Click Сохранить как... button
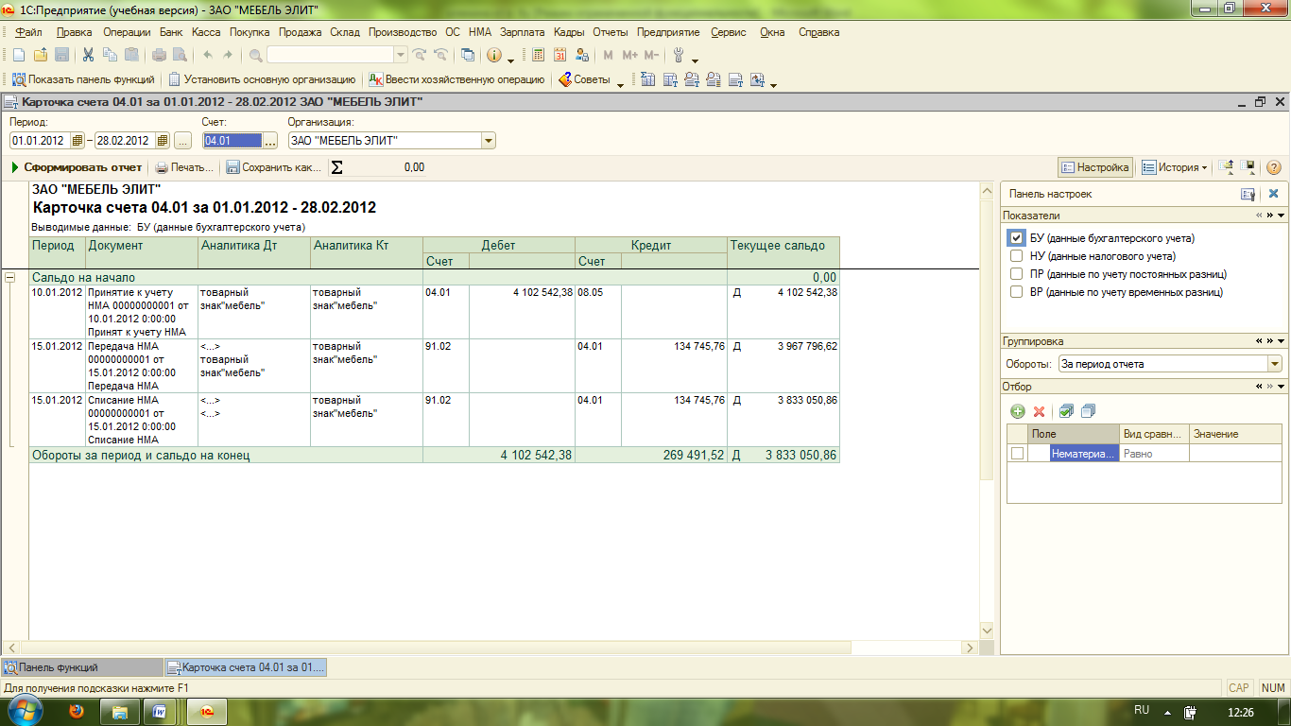Image resolution: width=1291 pixels, height=726 pixels. pyautogui.click(x=274, y=167)
